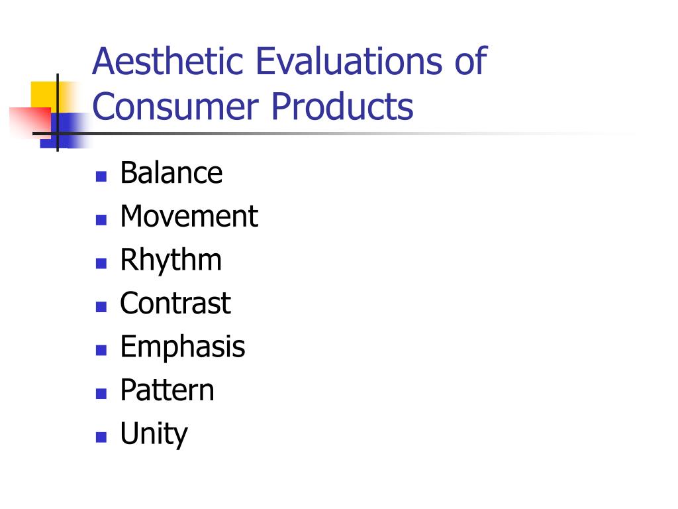The image size is (678, 509).
Task: Click the yellow square in slide logo
Action: [x=48, y=95]
